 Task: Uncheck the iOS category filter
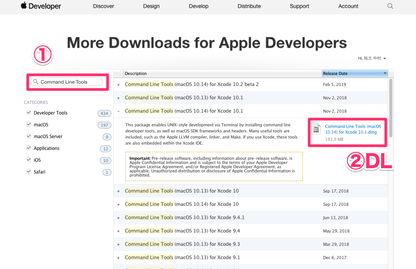pos(28,160)
